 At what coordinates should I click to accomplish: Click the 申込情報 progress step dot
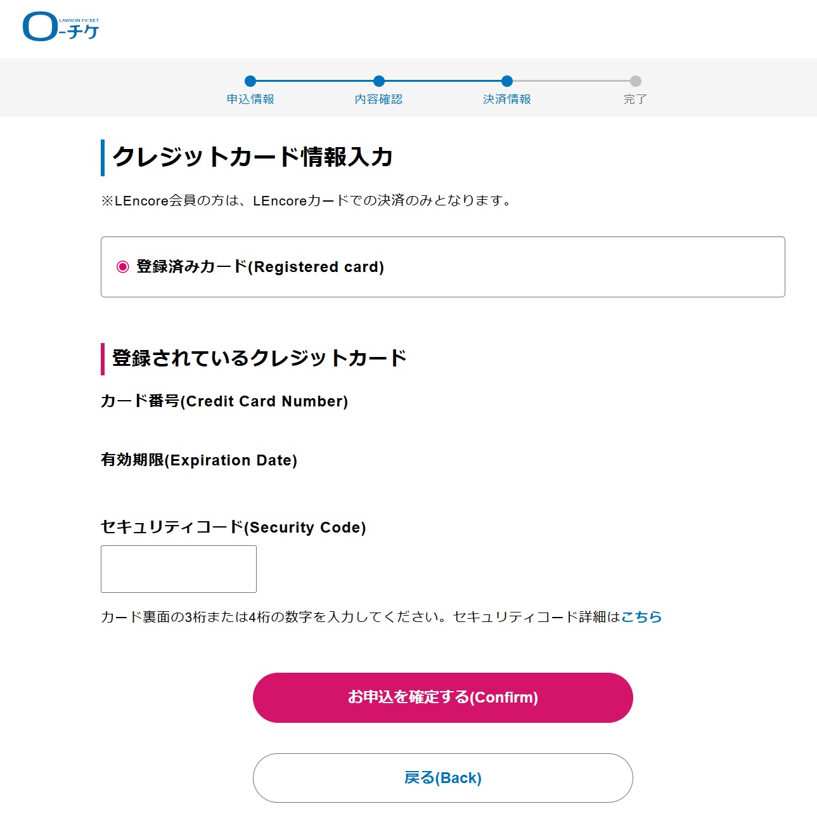[250, 81]
